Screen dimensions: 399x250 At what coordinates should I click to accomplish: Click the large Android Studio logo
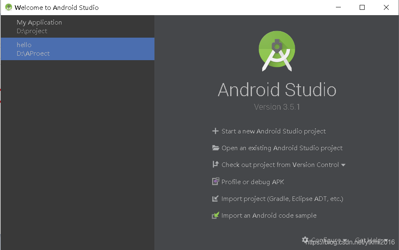[x=277, y=51]
